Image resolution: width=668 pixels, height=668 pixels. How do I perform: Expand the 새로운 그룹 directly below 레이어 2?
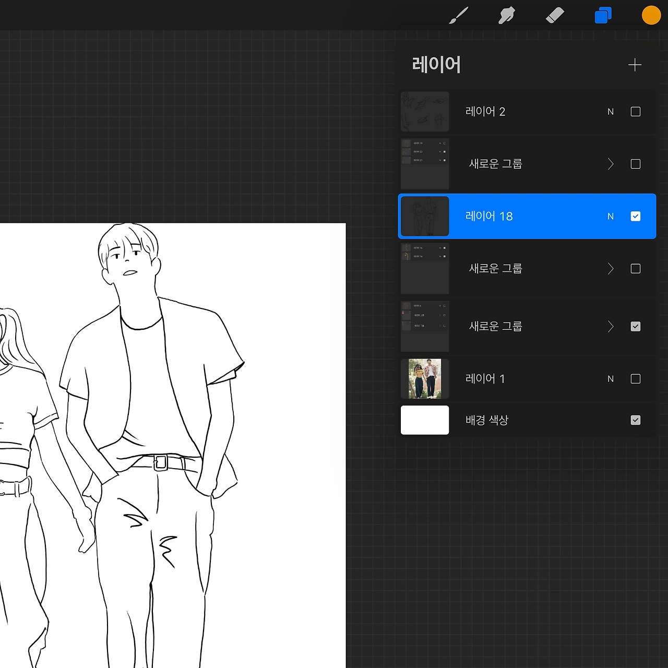[x=611, y=164]
